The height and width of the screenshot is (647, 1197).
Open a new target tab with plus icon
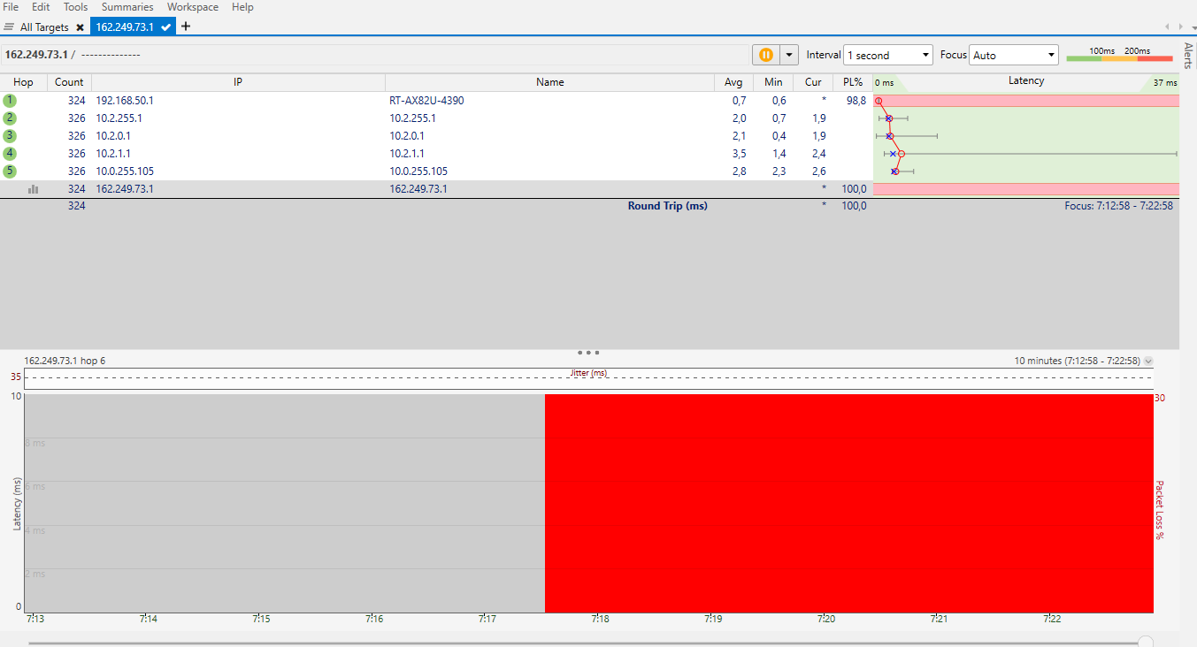186,27
